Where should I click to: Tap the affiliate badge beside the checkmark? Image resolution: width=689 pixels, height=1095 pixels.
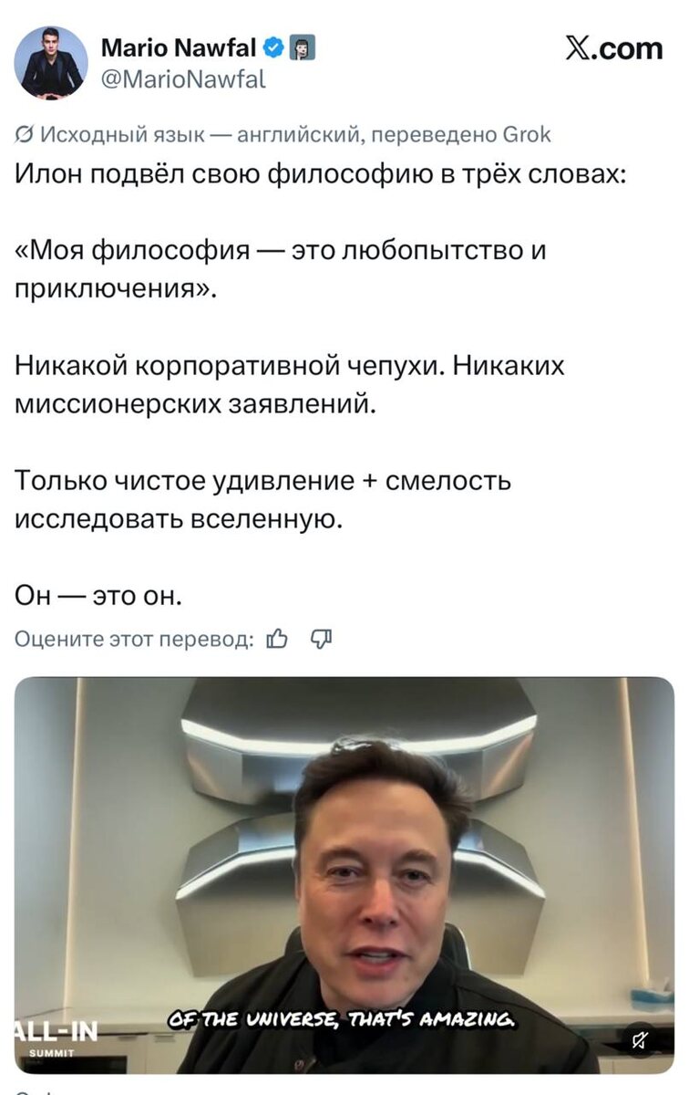tap(302, 48)
